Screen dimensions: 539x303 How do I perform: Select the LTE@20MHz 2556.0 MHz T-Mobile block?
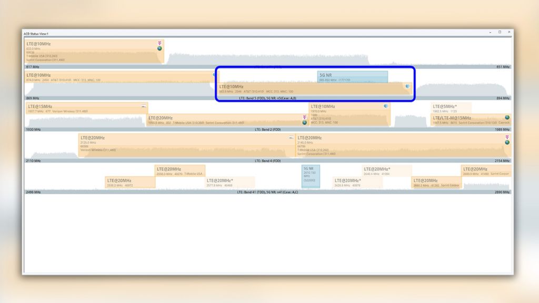point(179,170)
